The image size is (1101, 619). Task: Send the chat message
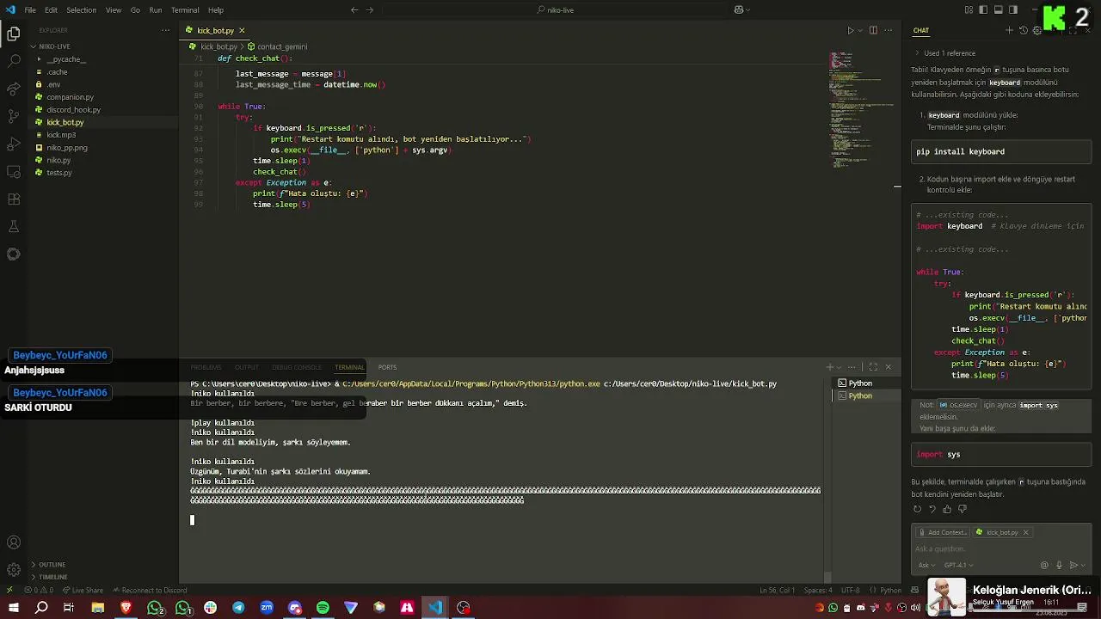1073,565
